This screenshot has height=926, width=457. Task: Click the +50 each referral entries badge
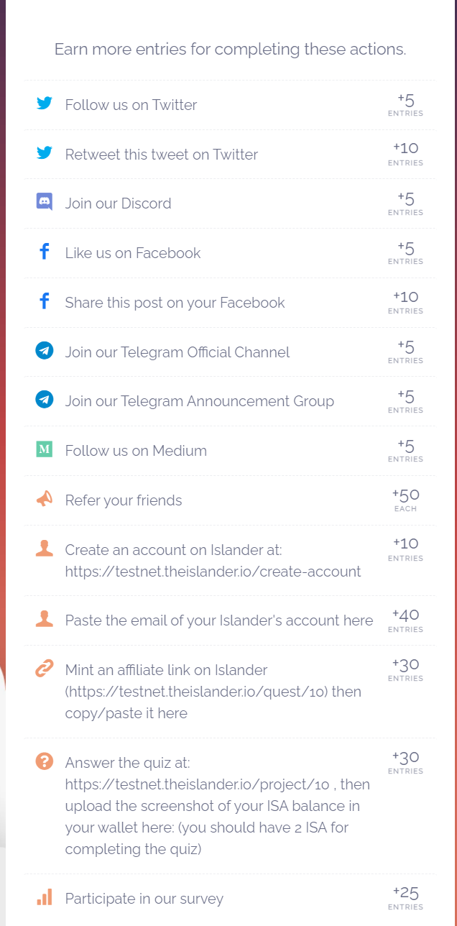[405, 499]
